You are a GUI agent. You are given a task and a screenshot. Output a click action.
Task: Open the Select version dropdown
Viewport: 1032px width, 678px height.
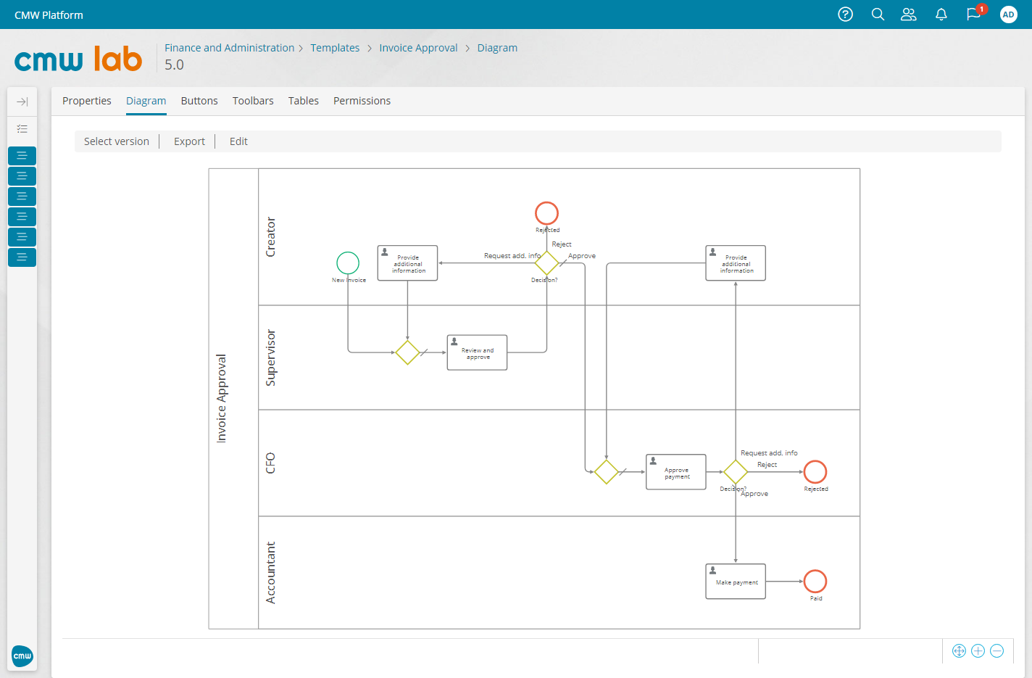click(x=117, y=141)
